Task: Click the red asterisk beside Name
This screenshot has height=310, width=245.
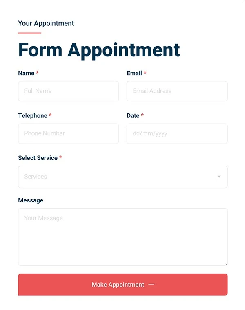Action: 37,73
